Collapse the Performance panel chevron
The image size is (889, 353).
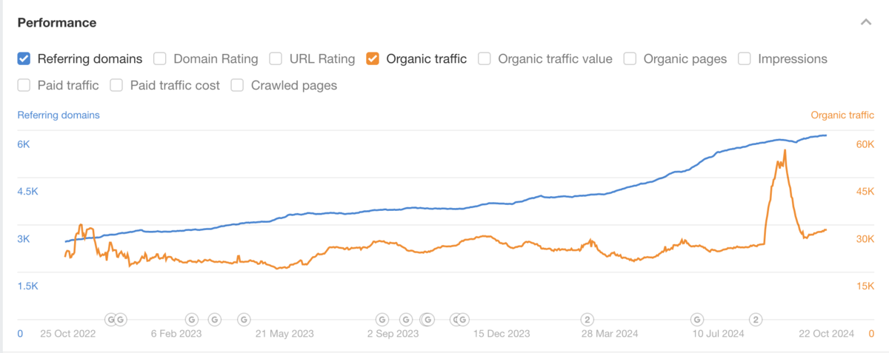pos(865,23)
